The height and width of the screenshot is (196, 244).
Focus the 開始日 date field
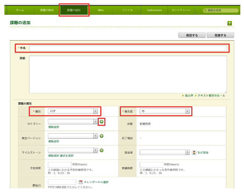[x=62, y=182]
